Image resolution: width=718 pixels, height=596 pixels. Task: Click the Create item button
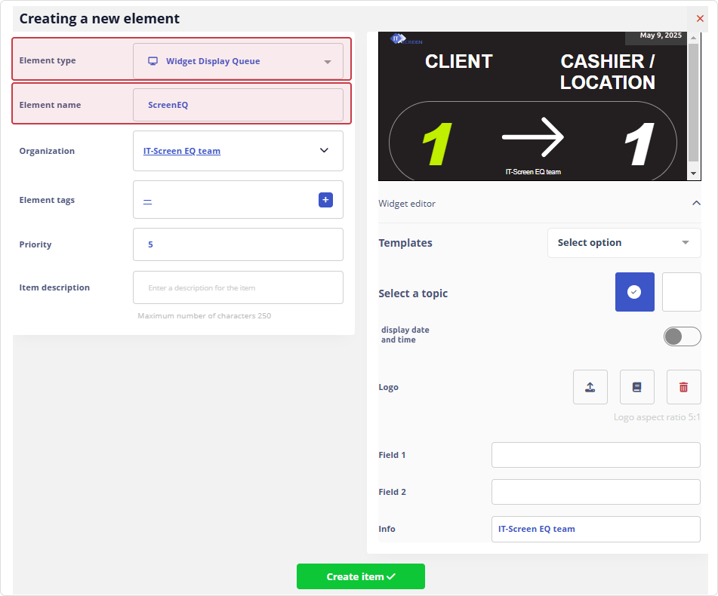(x=360, y=576)
